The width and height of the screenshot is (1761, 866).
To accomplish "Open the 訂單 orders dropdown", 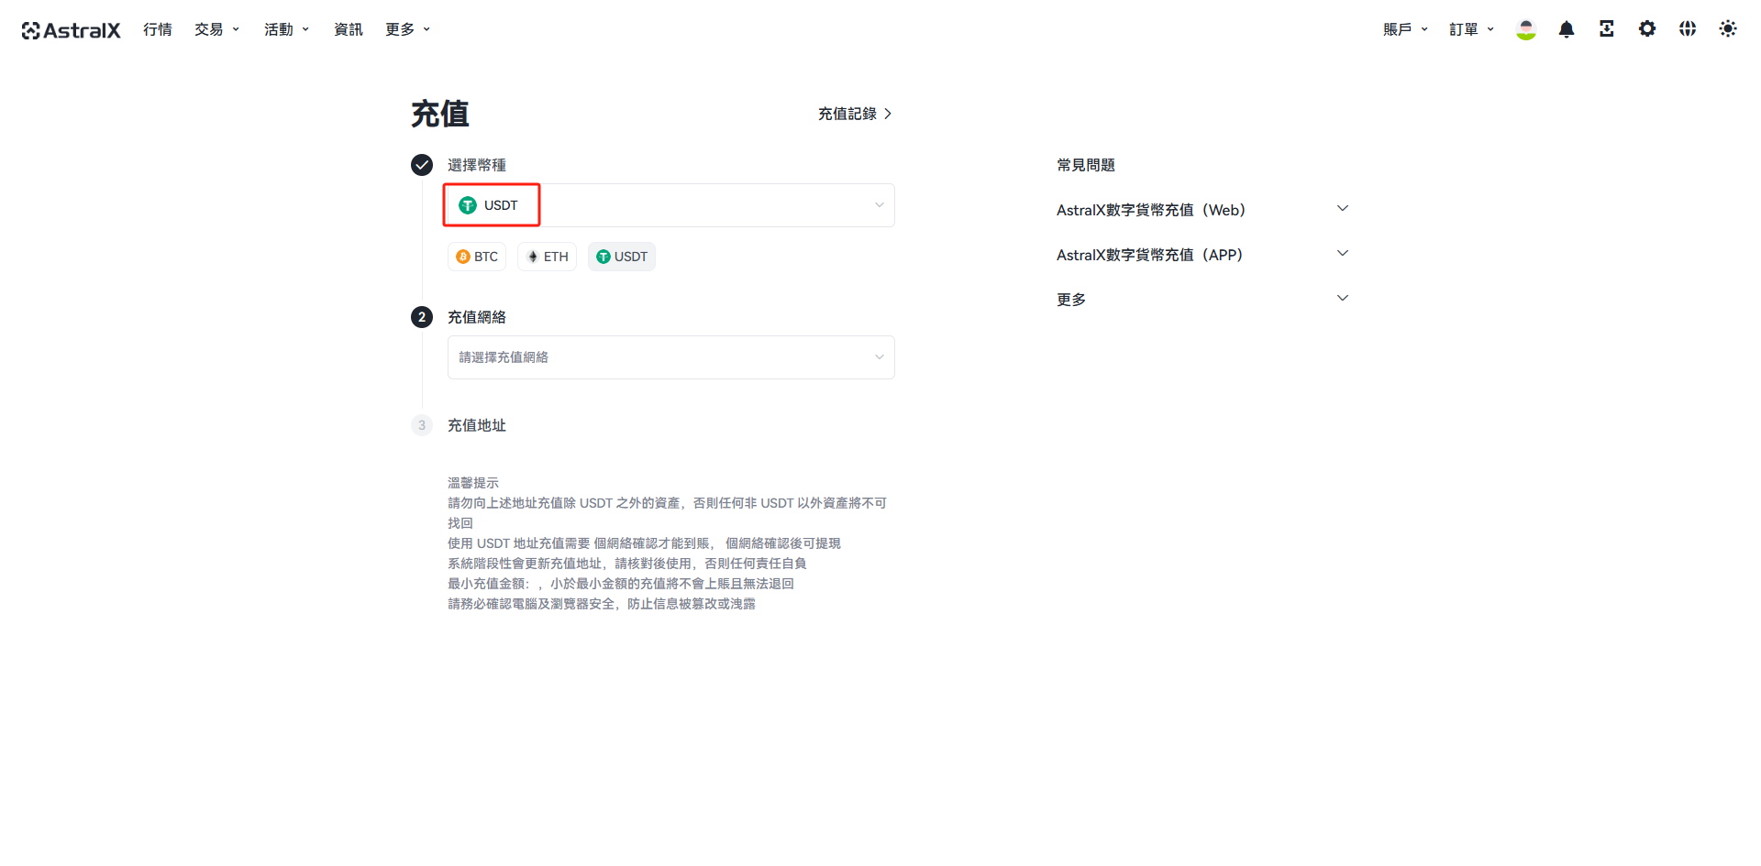I will pyautogui.click(x=1471, y=29).
